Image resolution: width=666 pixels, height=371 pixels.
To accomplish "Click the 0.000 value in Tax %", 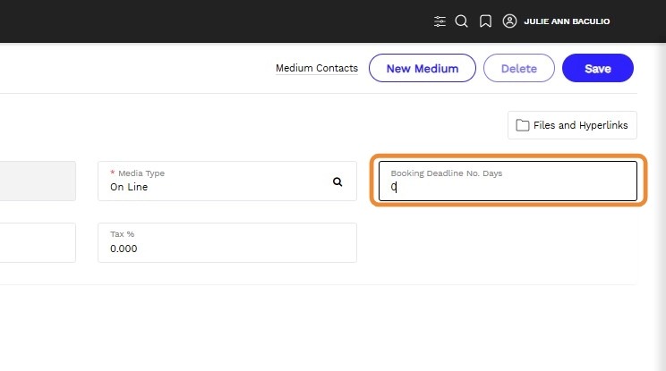I will pos(124,249).
